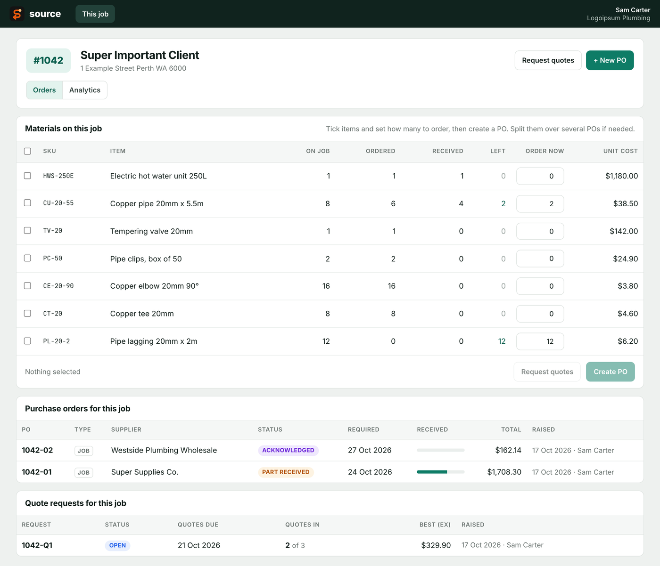
Task: Check the Tempering valve 20mm row
Action: [27, 231]
